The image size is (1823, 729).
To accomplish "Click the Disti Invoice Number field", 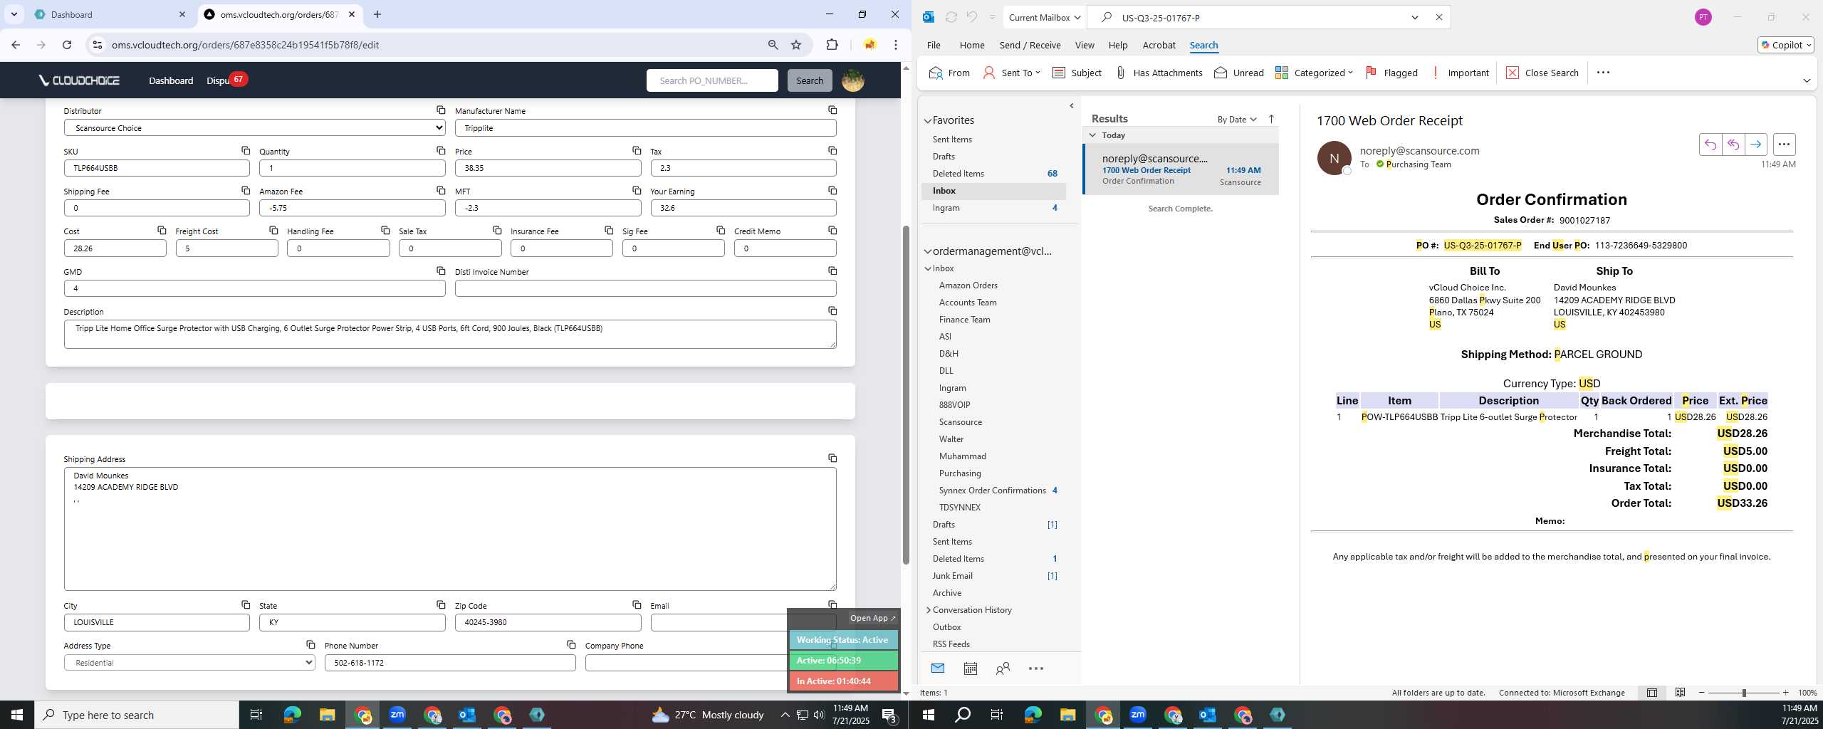I will pyautogui.click(x=645, y=288).
